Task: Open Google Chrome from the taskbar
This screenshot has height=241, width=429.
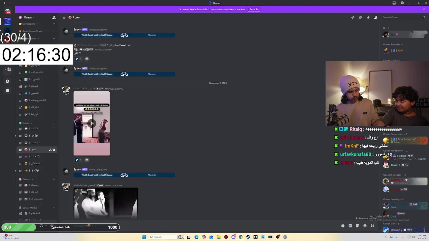Action: click(x=241, y=237)
